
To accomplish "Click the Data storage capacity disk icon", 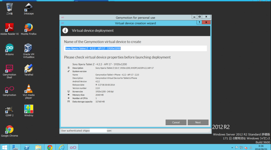I will 68,102.
